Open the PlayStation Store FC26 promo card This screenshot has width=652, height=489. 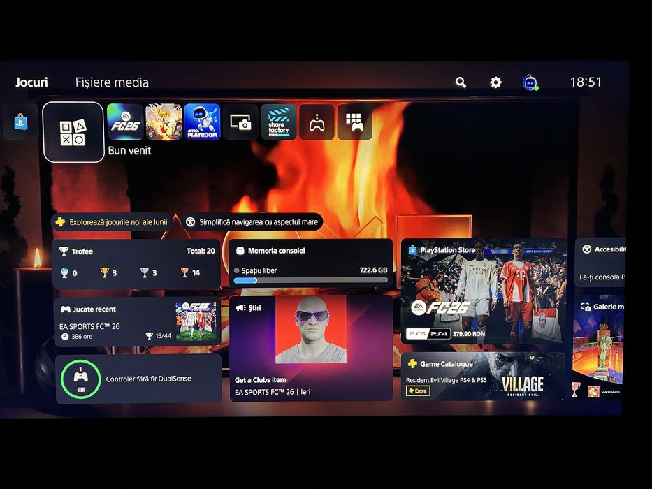pyautogui.click(x=484, y=291)
